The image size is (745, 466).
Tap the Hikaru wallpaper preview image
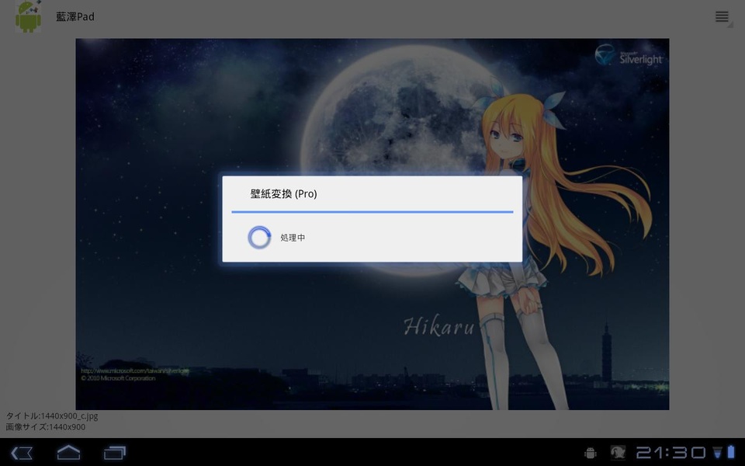(372, 224)
